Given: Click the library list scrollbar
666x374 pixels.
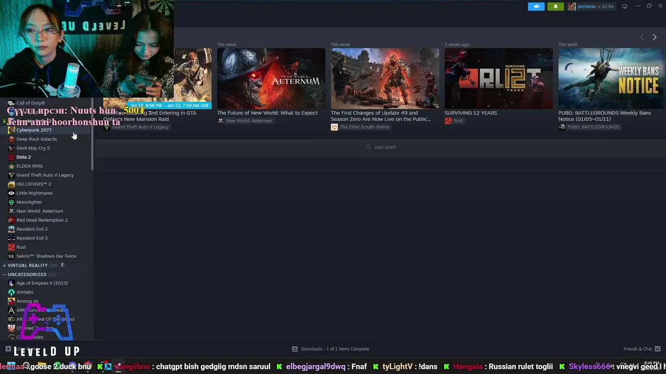Looking at the screenshot, I should tap(93, 135).
